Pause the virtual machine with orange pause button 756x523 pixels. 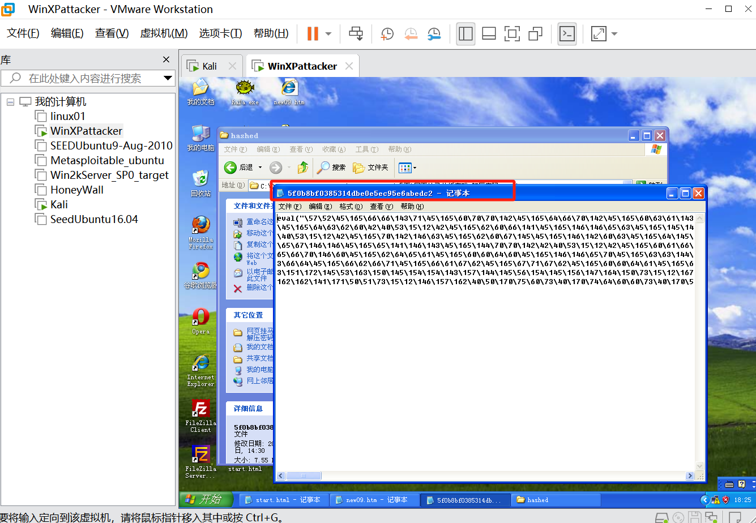(313, 34)
